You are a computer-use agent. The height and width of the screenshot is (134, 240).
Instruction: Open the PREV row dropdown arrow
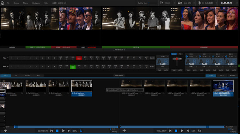click(8, 67)
